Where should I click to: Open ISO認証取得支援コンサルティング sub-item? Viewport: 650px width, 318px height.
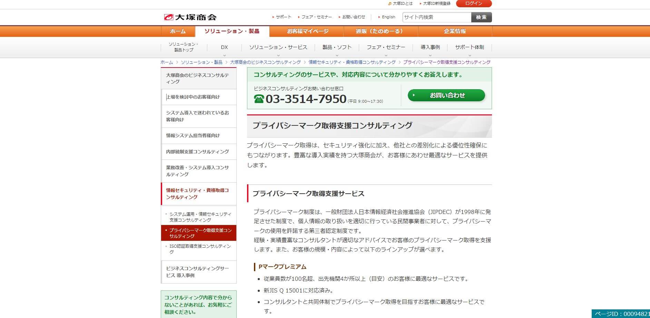[199, 249]
